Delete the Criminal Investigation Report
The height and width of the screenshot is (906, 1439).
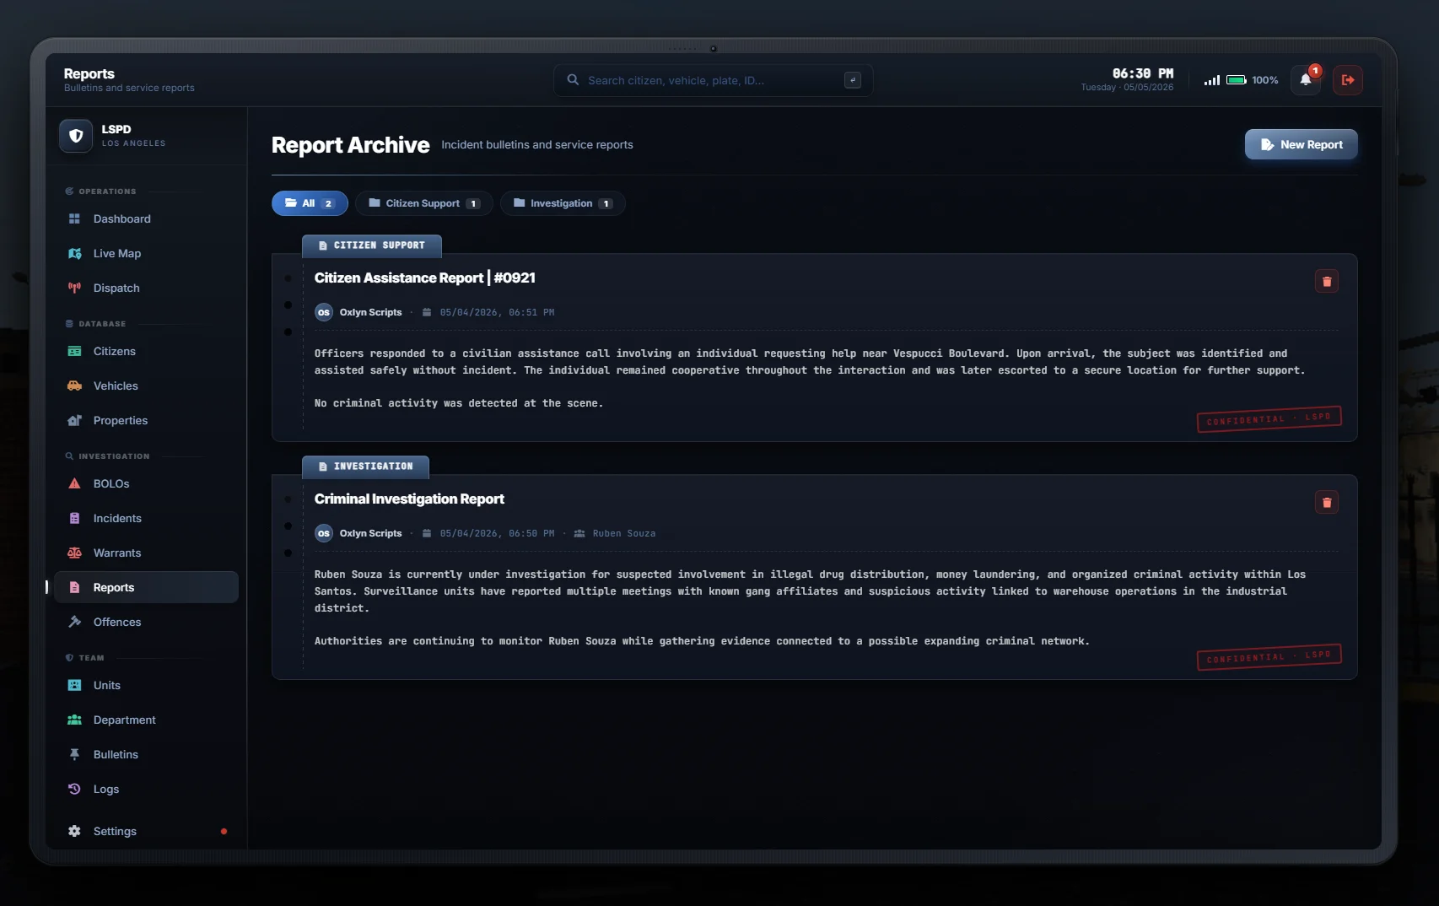[1326, 503]
